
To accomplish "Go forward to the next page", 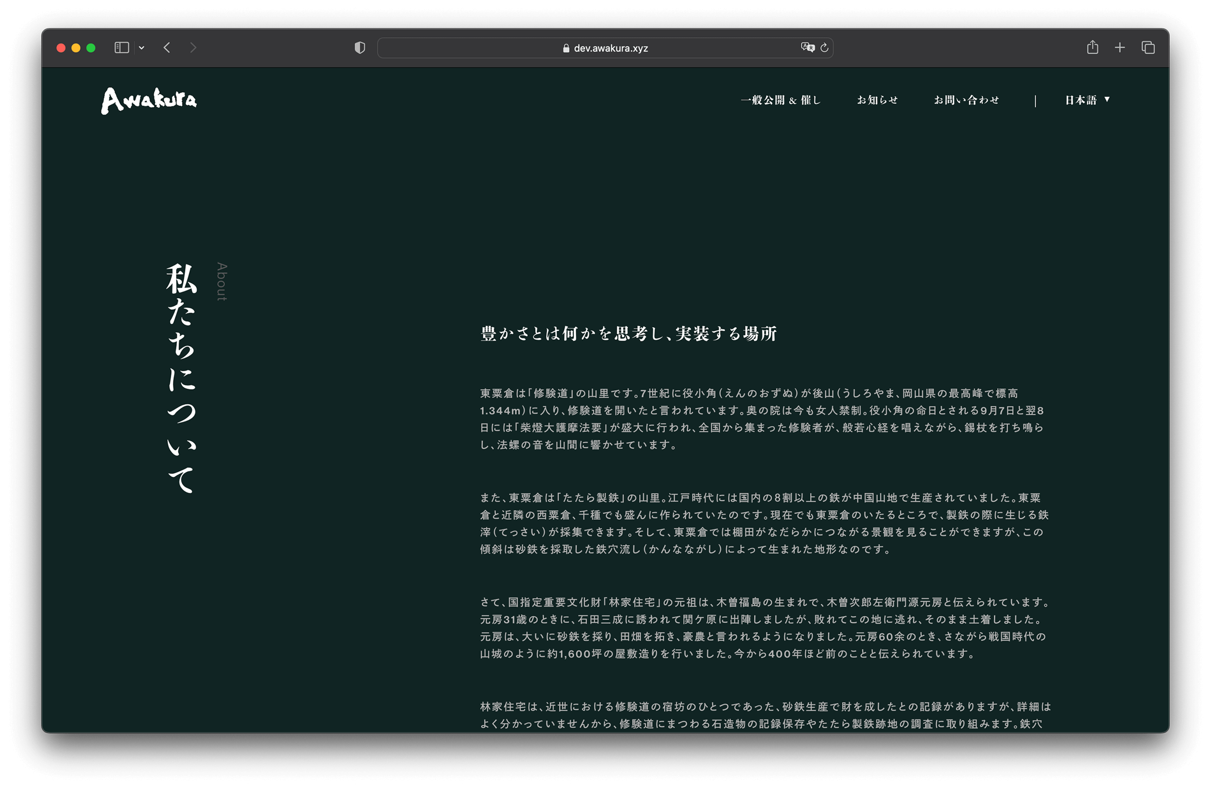I will (x=193, y=48).
